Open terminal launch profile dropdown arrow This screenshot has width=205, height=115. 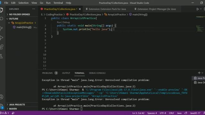tap(202, 73)
